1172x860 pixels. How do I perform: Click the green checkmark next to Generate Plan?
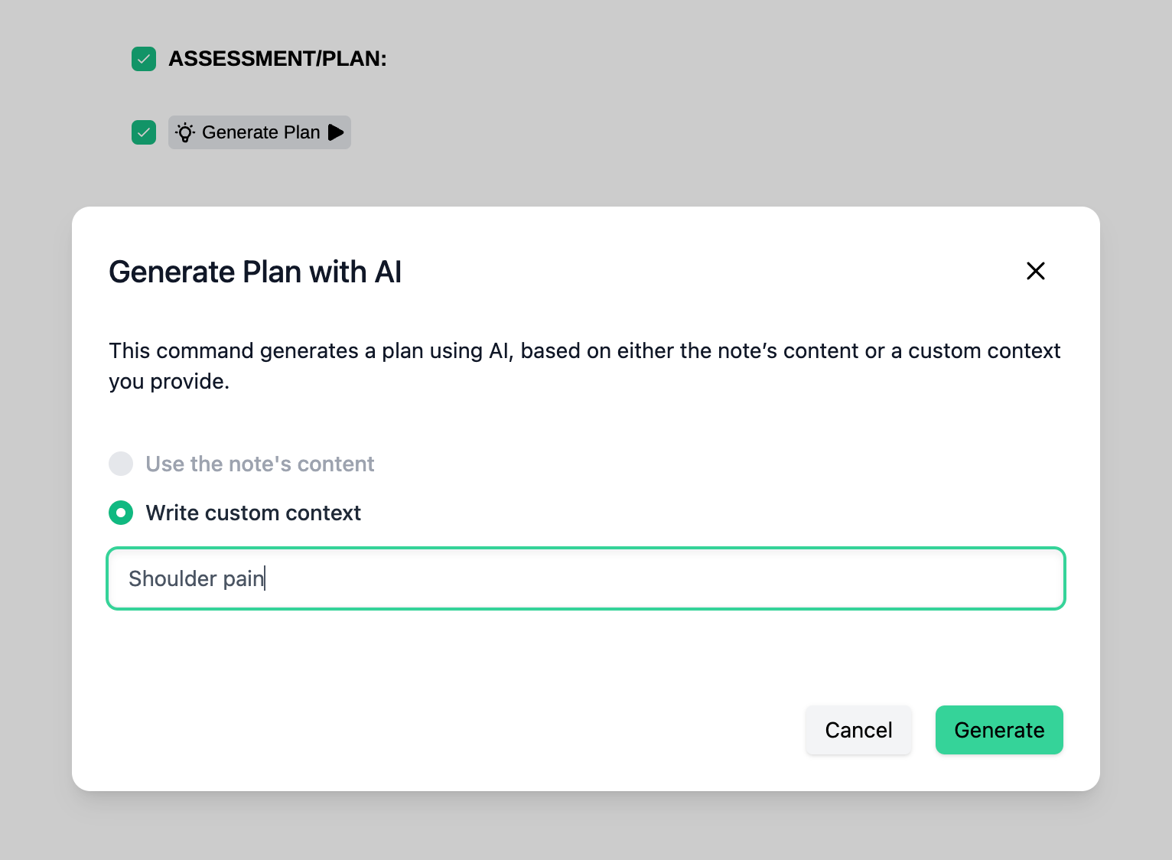tap(143, 132)
